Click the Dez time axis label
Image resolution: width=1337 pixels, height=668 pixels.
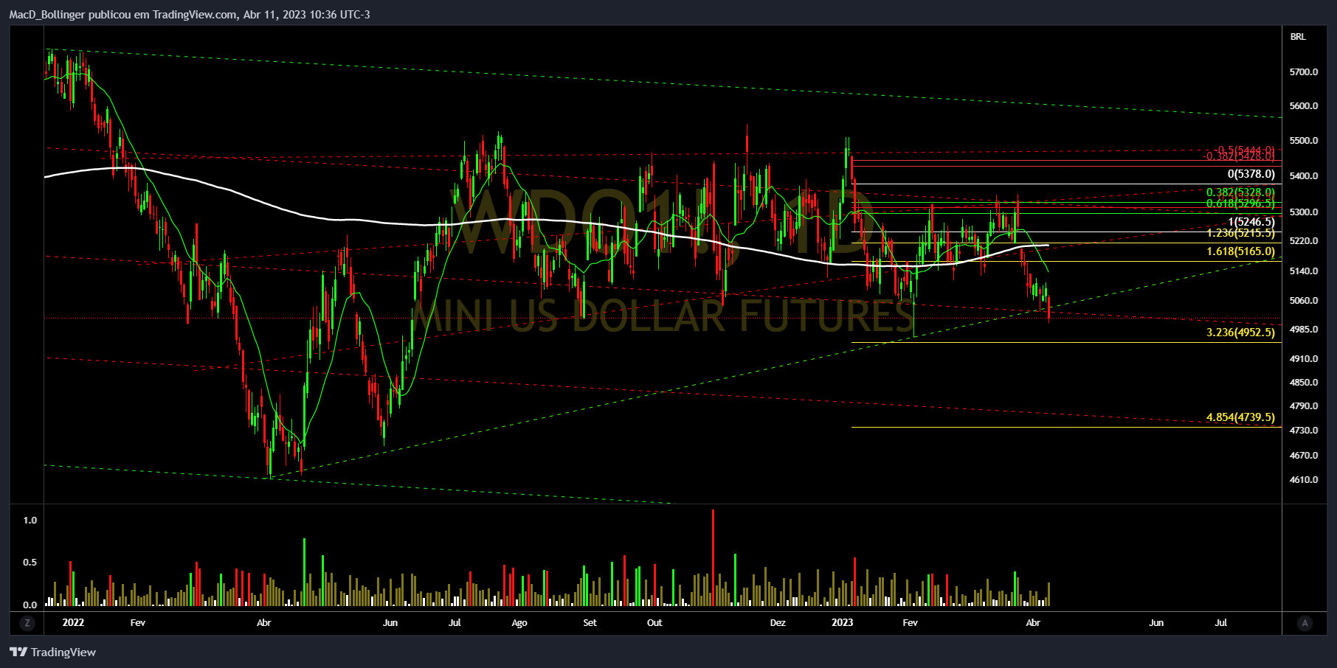[x=778, y=623]
